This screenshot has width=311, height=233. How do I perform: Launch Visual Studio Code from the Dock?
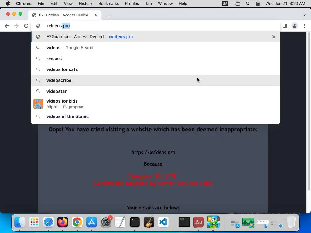pyautogui.click(x=163, y=222)
